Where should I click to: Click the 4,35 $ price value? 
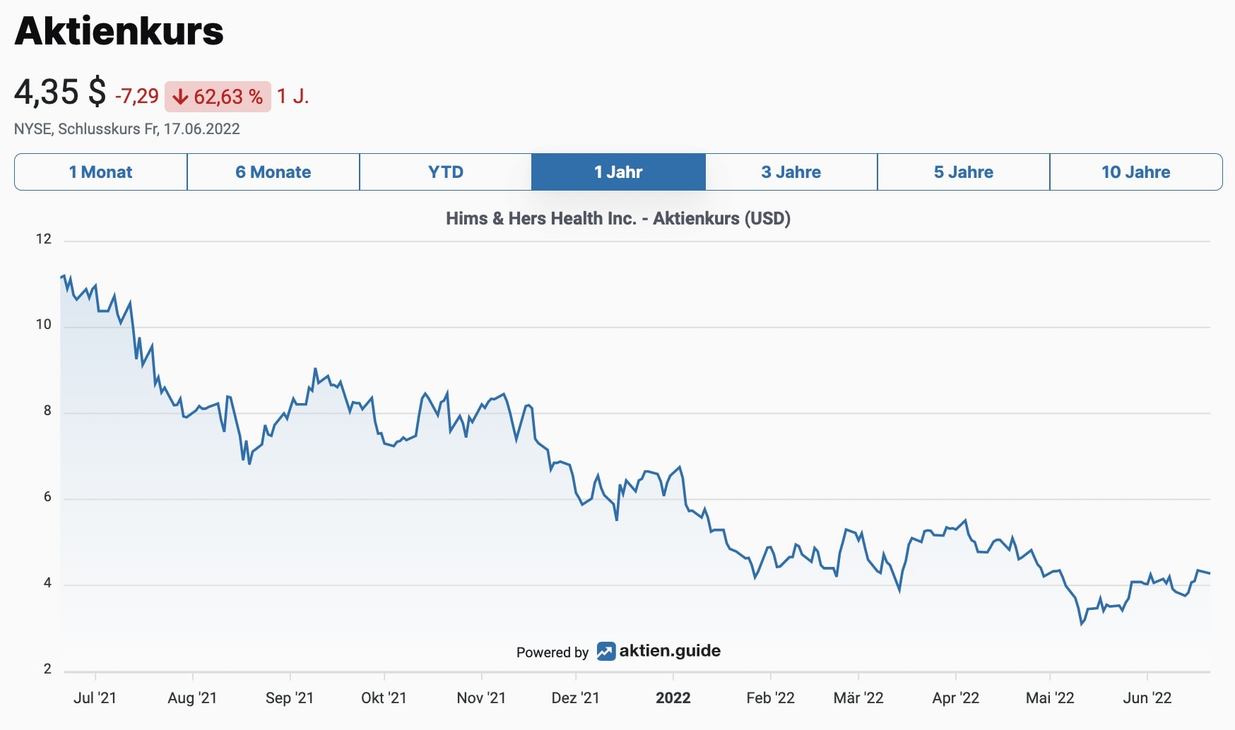[x=60, y=92]
